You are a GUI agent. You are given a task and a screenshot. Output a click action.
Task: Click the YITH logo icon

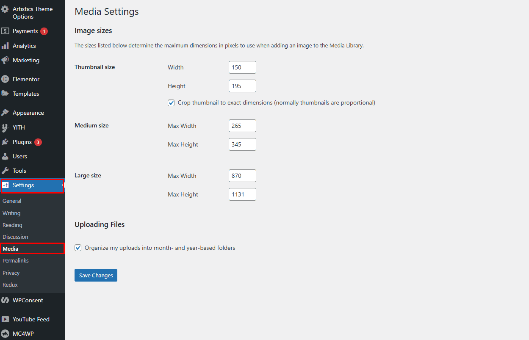(x=5, y=127)
